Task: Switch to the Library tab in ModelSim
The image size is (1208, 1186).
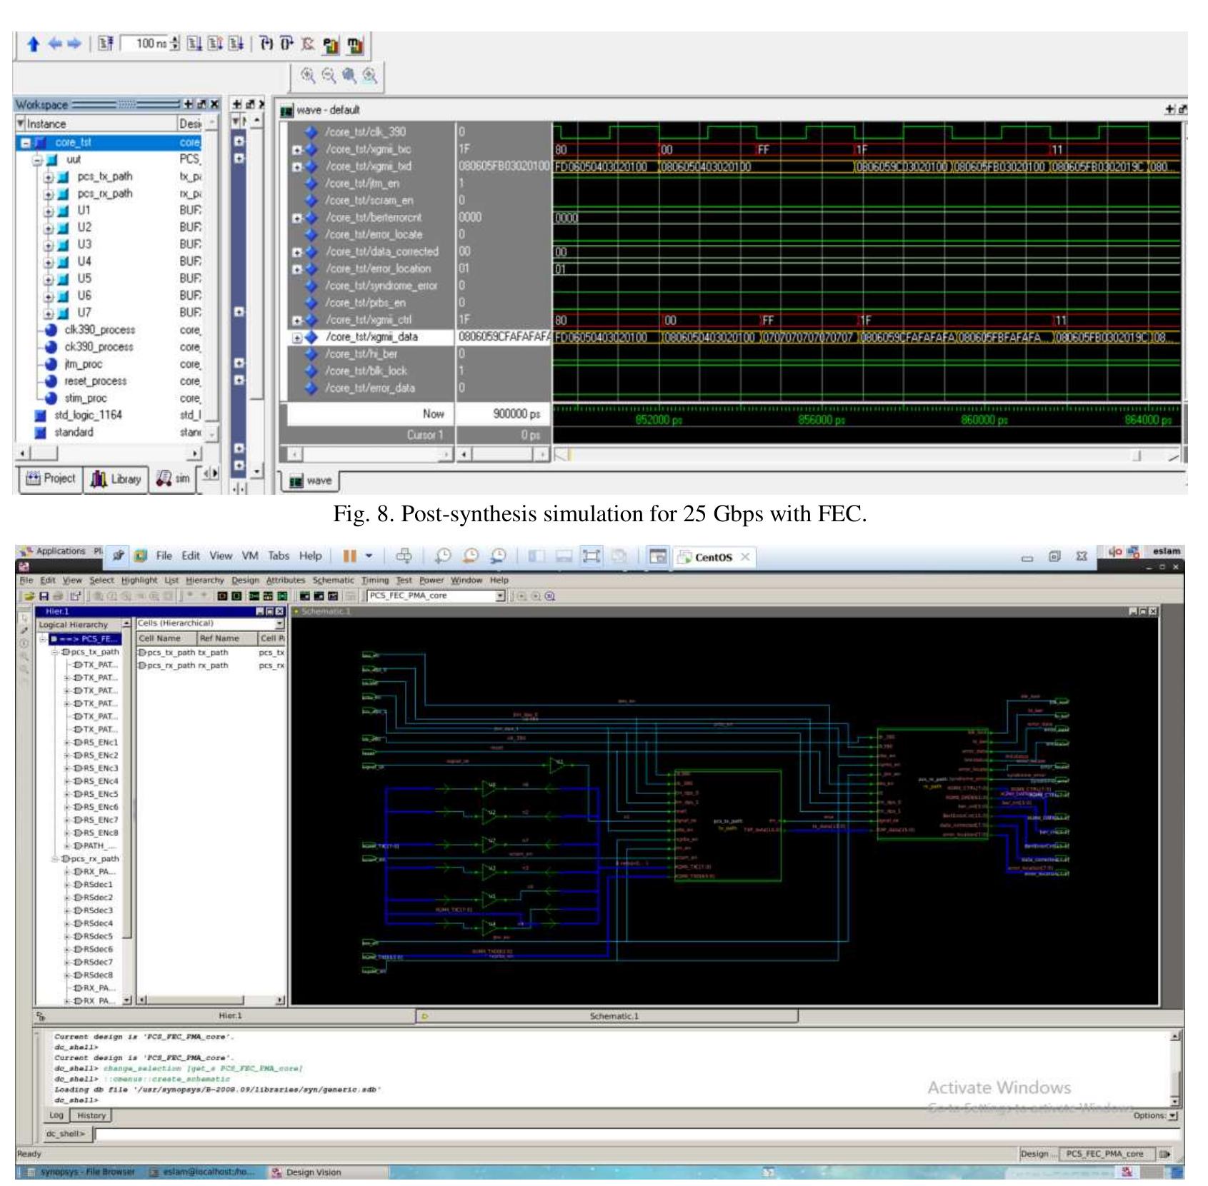Action: (116, 479)
